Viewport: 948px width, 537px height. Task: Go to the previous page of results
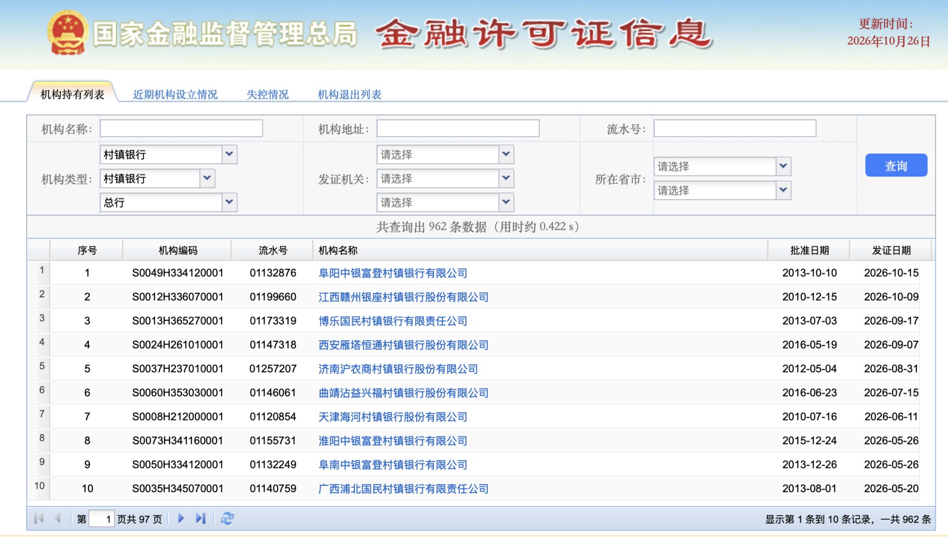[x=58, y=518]
